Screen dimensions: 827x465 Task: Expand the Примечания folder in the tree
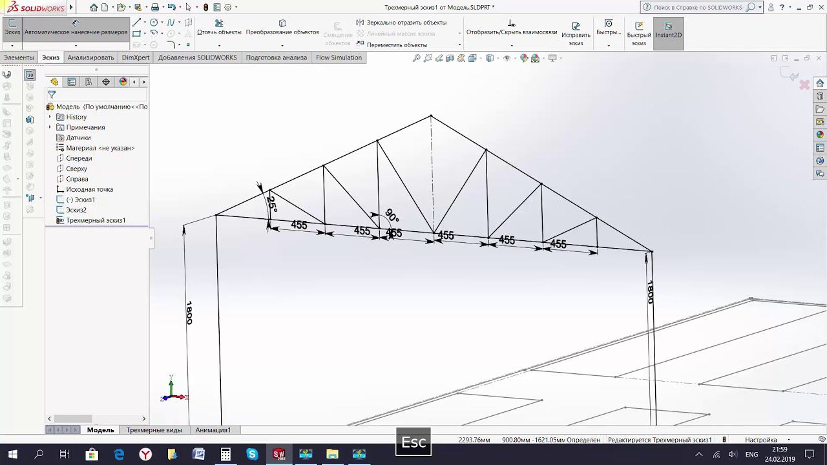50,127
